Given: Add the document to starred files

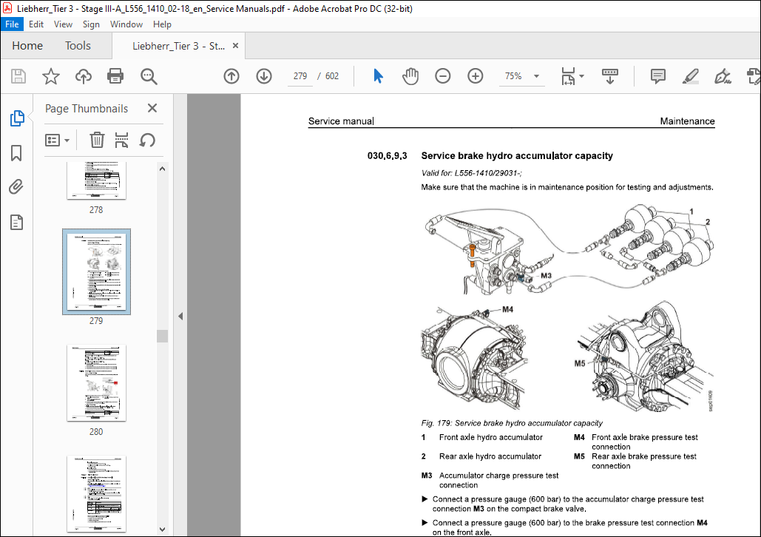Looking at the screenshot, I should 50,76.
